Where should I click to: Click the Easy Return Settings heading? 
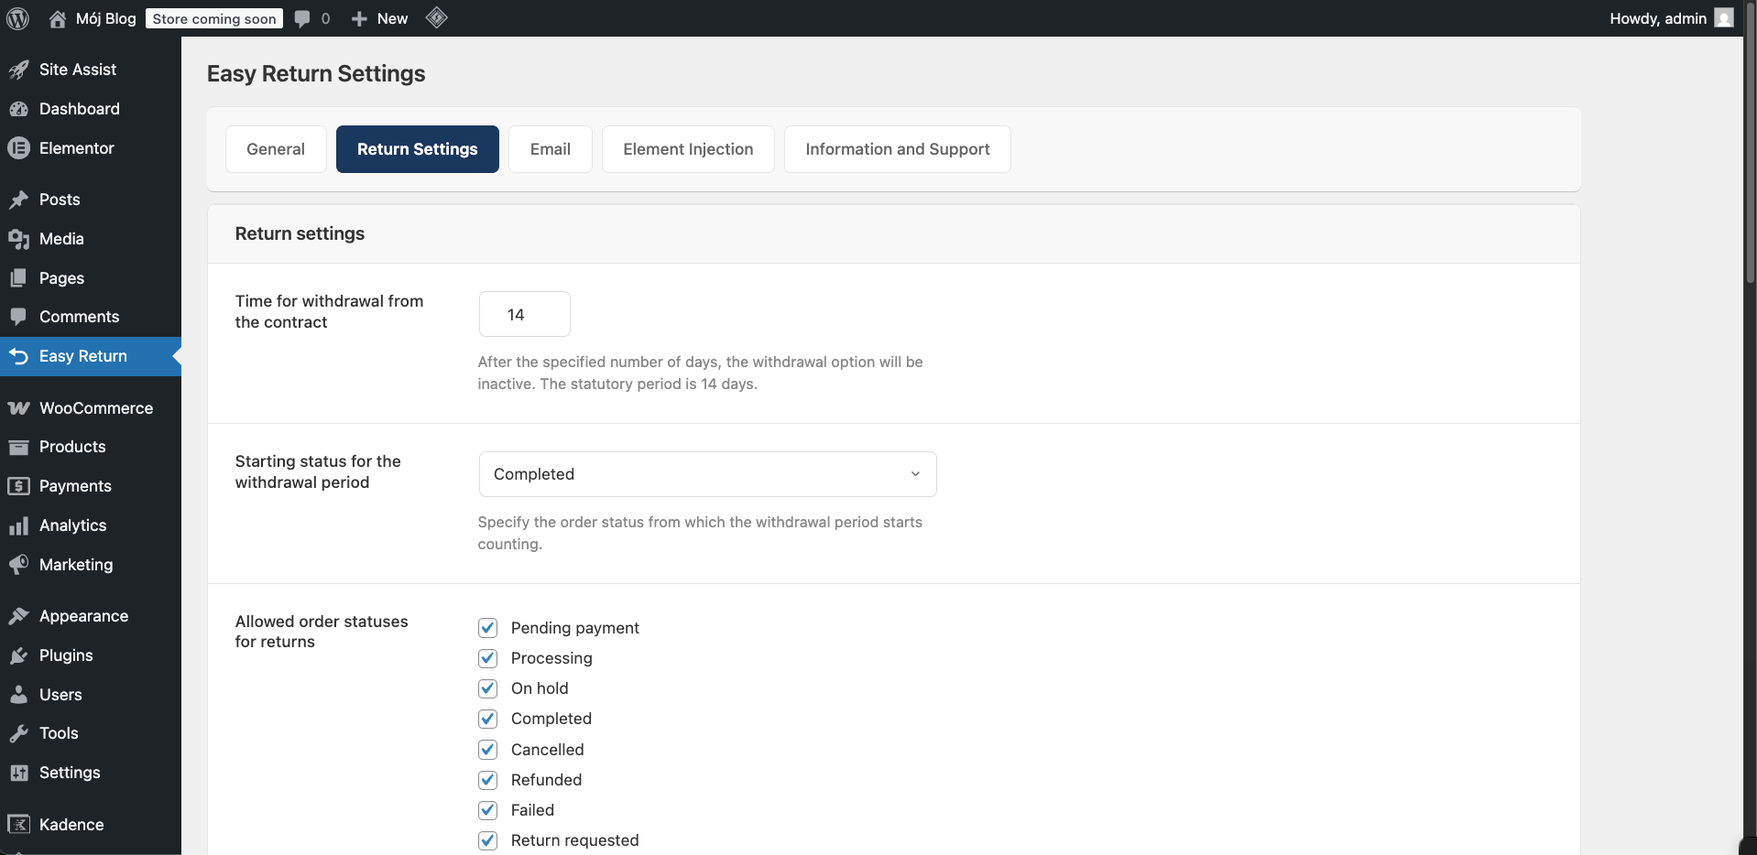pyautogui.click(x=316, y=73)
